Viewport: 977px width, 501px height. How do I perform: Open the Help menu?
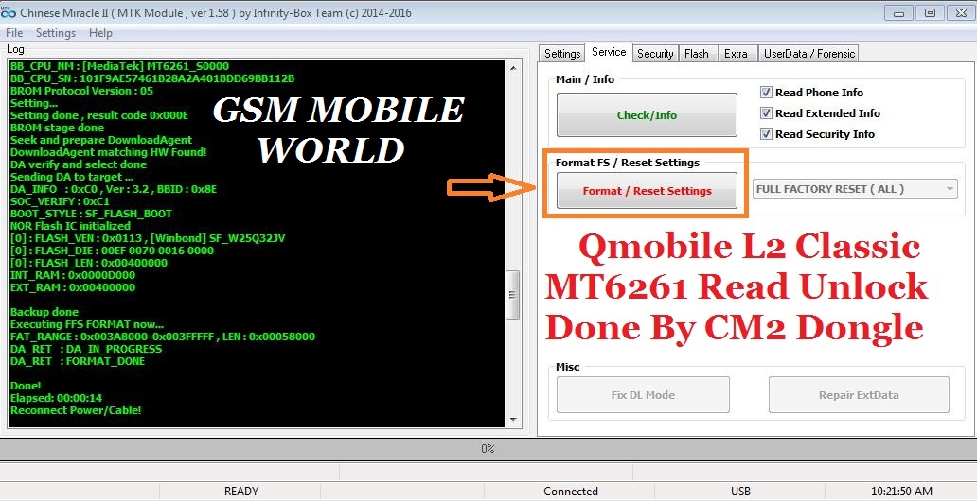pos(100,33)
